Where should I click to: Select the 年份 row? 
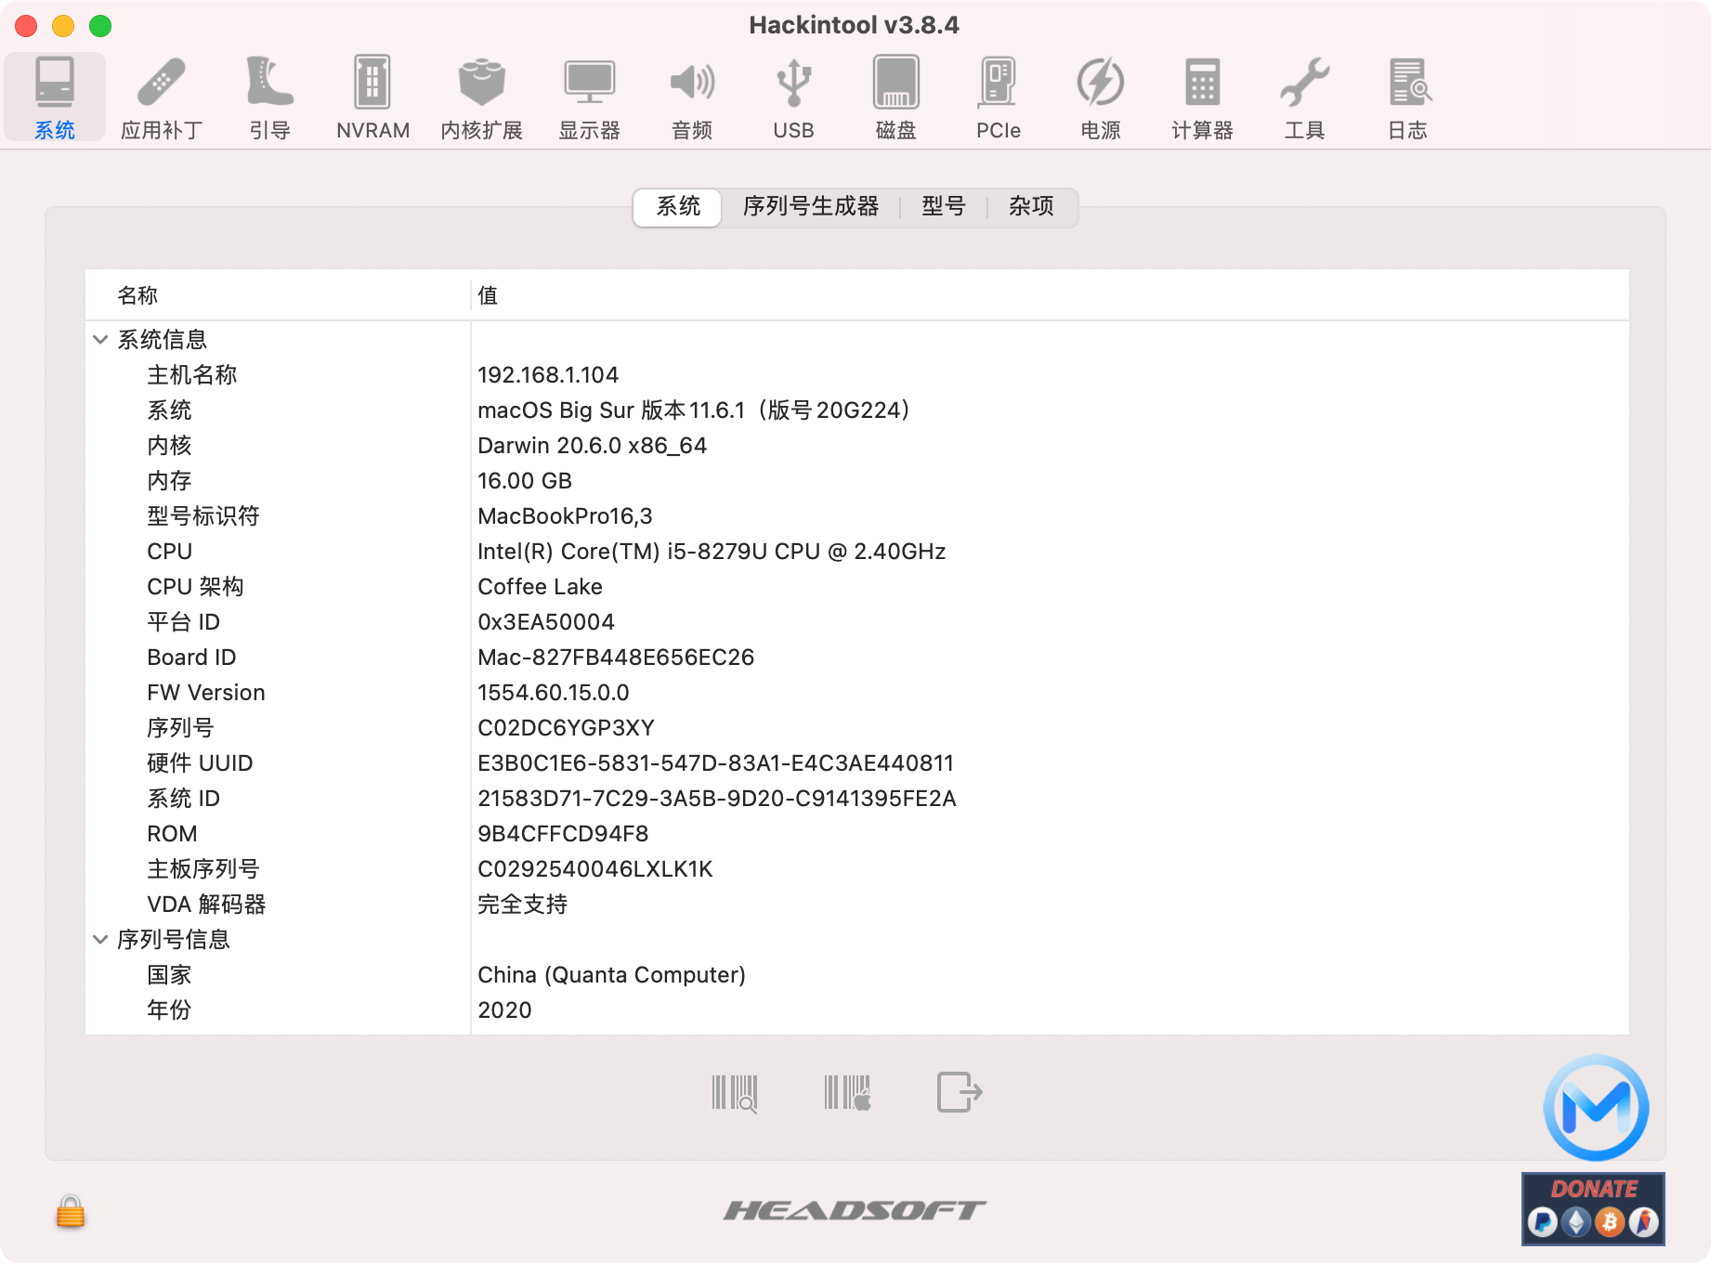856,1010
